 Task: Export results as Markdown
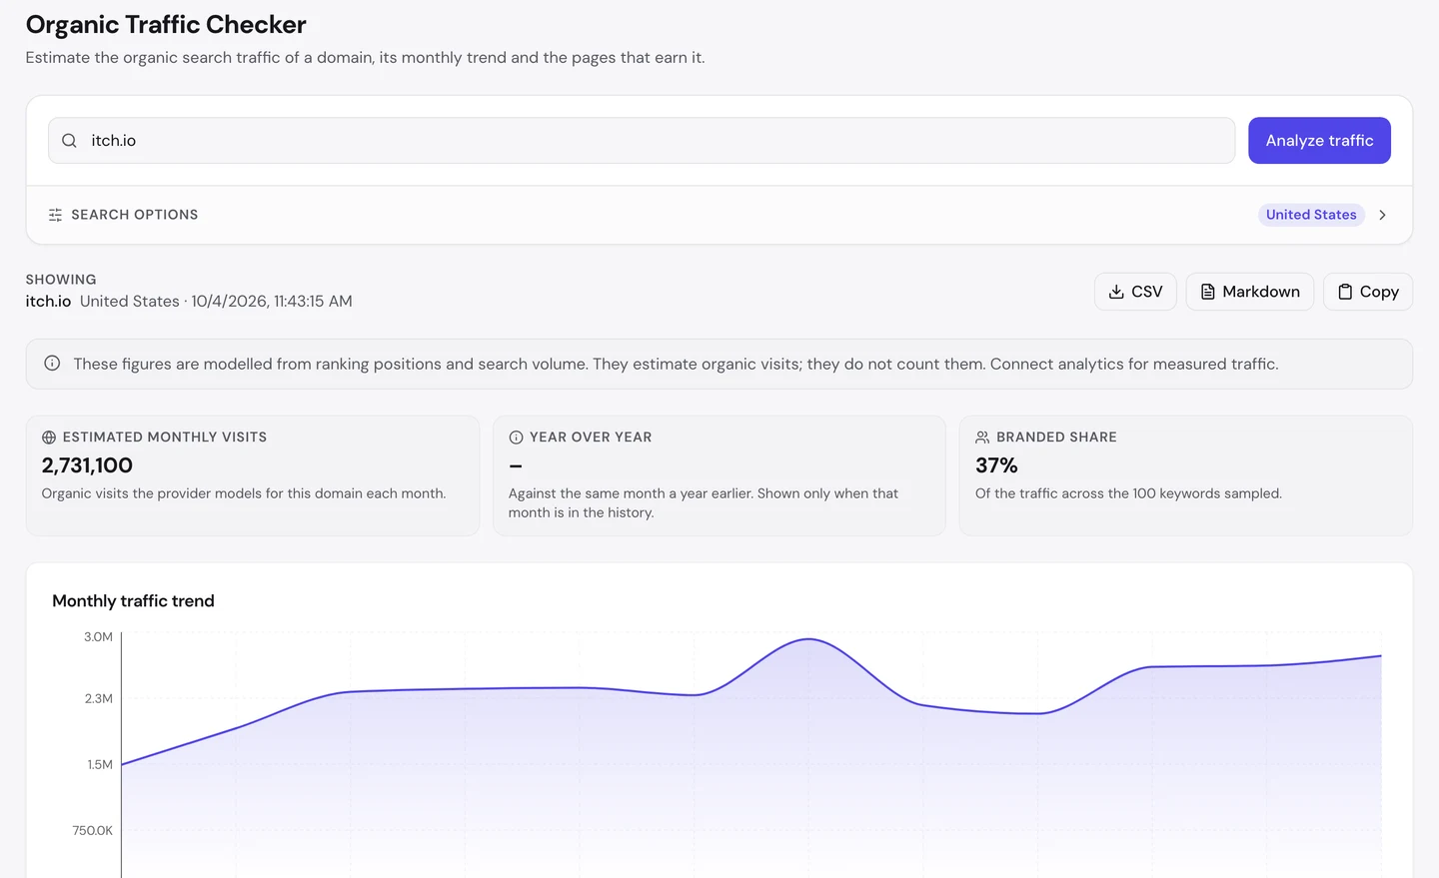[x=1249, y=292]
